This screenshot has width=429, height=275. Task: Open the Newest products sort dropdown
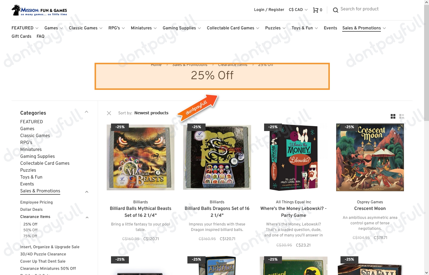coord(151,113)
